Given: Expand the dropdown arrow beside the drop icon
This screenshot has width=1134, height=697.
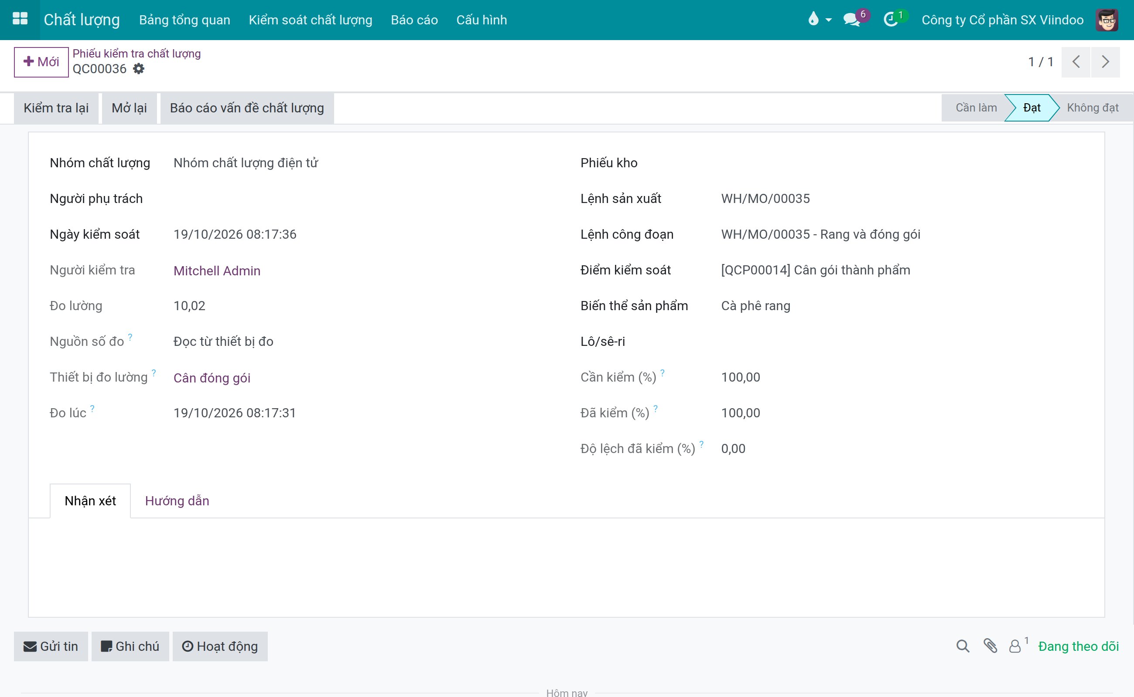Looking at the screenshot, I should point(828,20).
